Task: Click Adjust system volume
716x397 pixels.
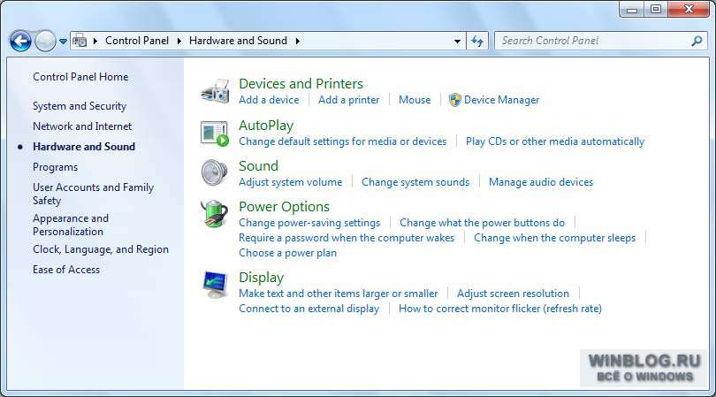Action: [x=291, y=182]
